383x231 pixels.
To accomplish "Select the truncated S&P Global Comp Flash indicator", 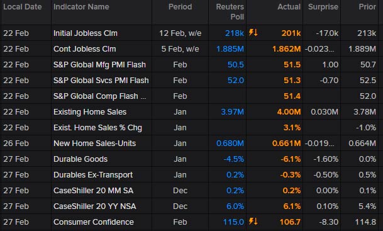I will (99, 96).
